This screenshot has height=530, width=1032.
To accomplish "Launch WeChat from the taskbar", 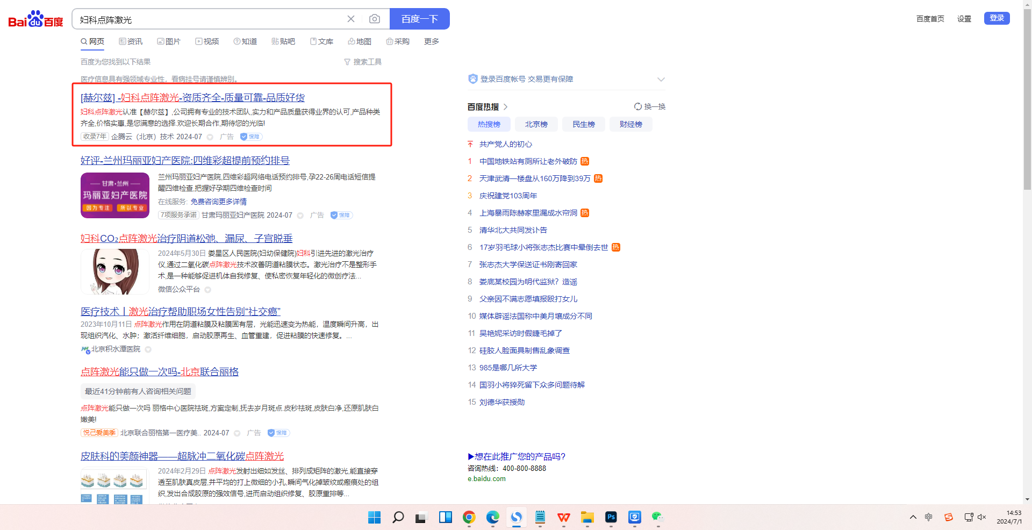I will click(657, 517).
